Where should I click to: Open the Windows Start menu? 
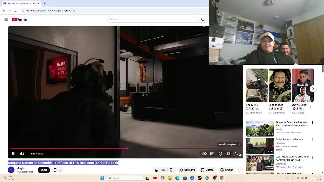102,178
